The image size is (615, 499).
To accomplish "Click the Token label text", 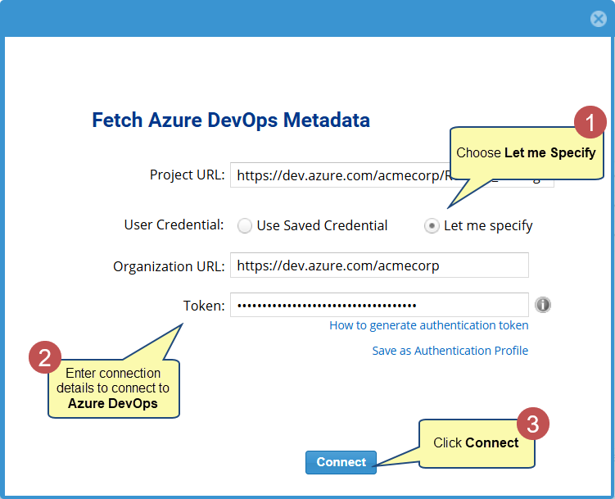I will 203,306.
